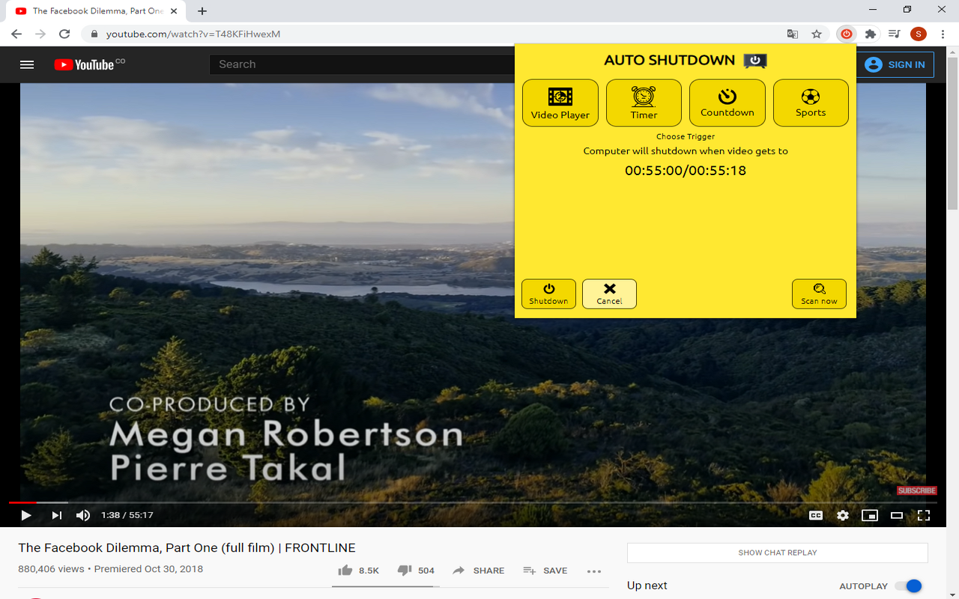Cancel the auto shutdown
This screenshot has height=599, width=959.
[609, 294]
